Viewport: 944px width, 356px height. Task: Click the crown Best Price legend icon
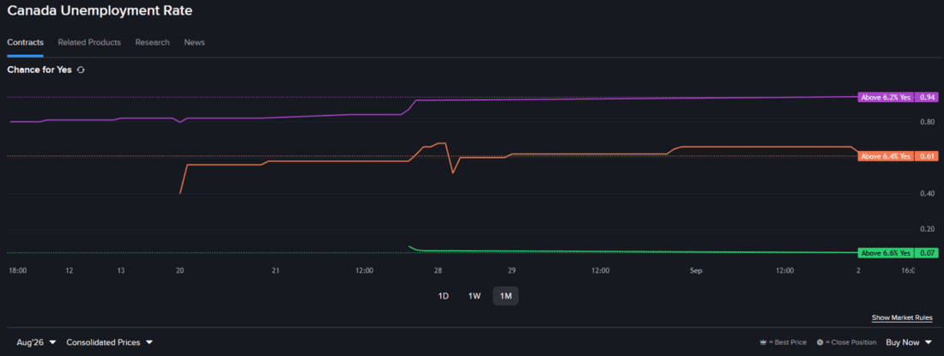coord(764,343)
